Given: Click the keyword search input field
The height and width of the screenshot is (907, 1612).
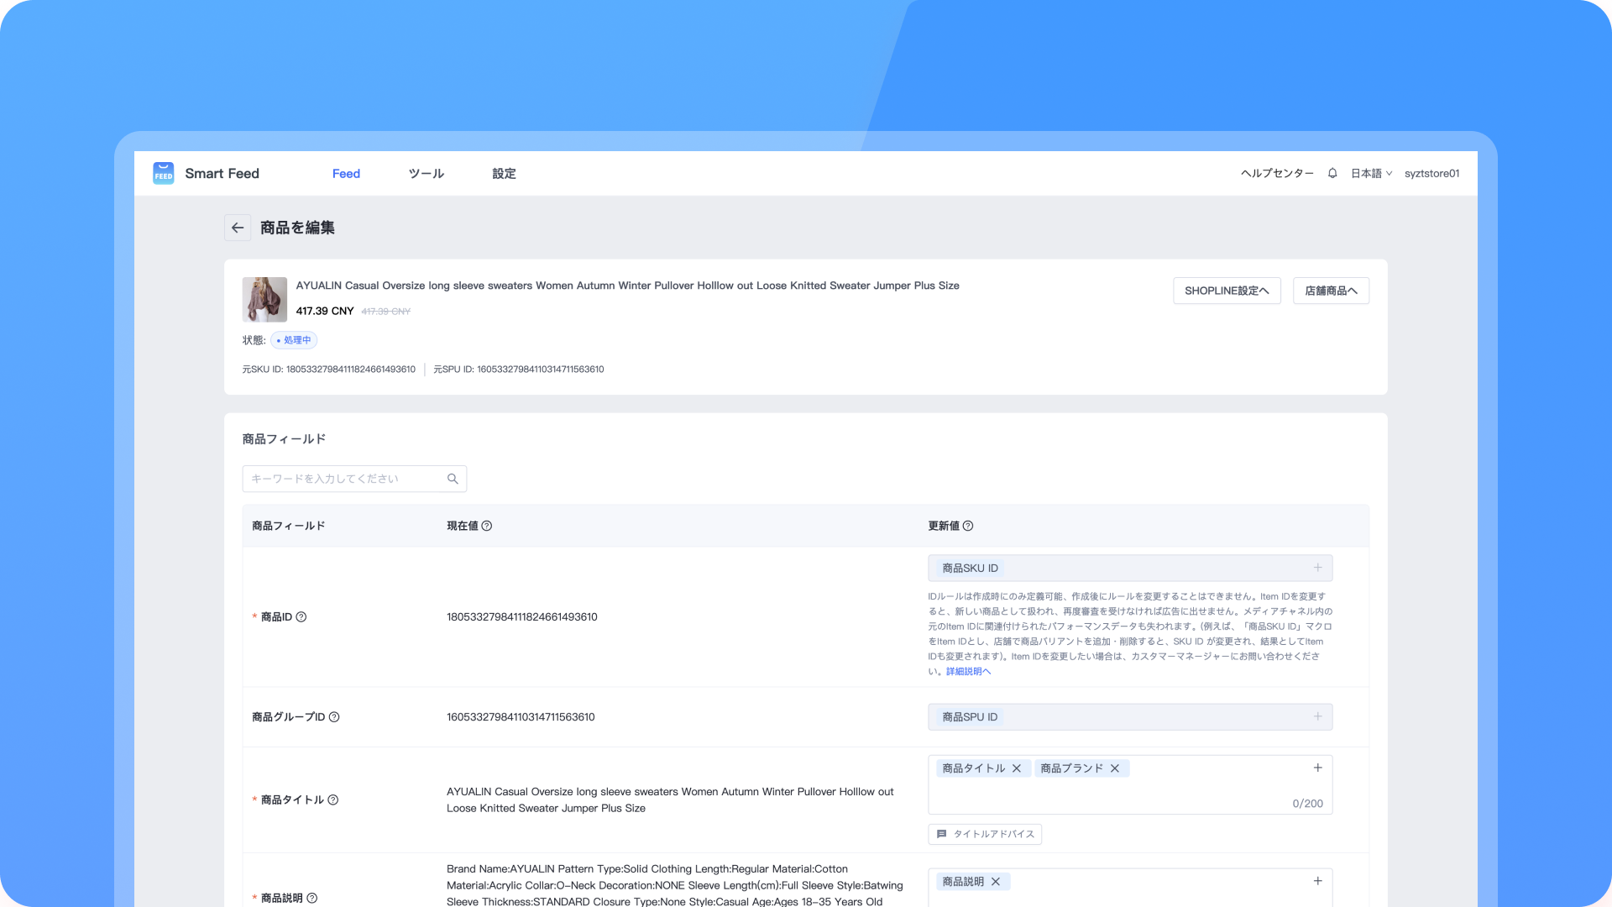Looking at the screenshot, I should (344, 479).
